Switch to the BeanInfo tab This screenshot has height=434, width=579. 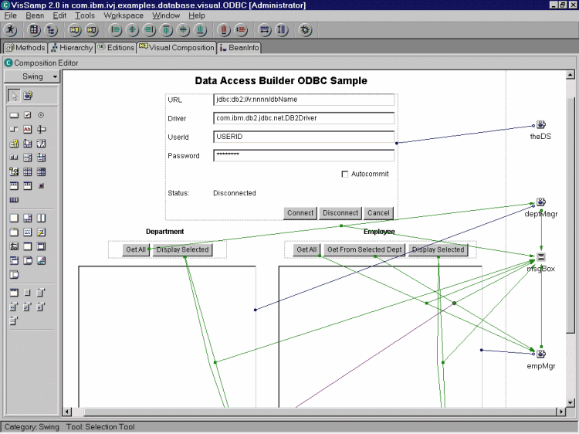(239, 48)
